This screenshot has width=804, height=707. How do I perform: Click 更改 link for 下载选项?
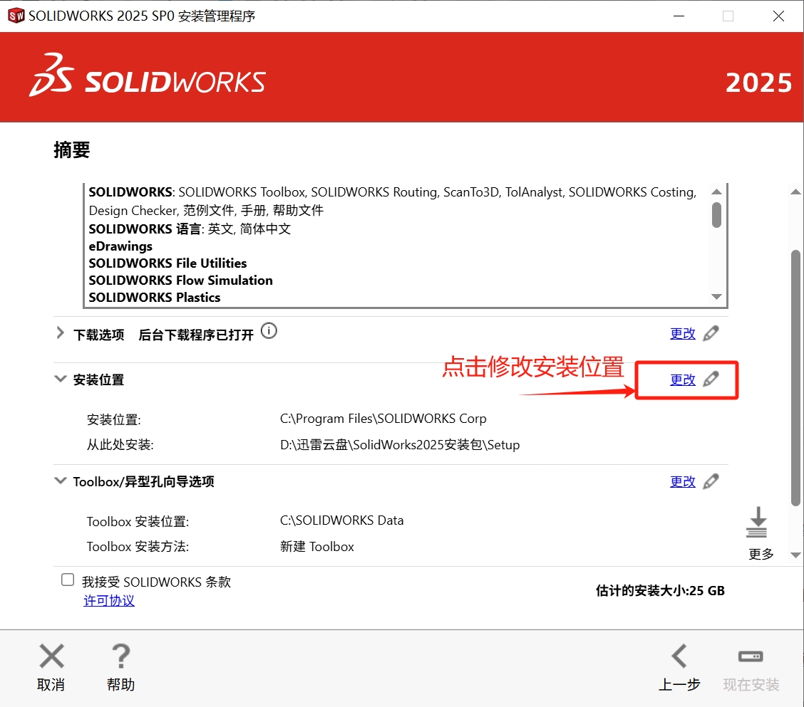click(x=683, y=333)
